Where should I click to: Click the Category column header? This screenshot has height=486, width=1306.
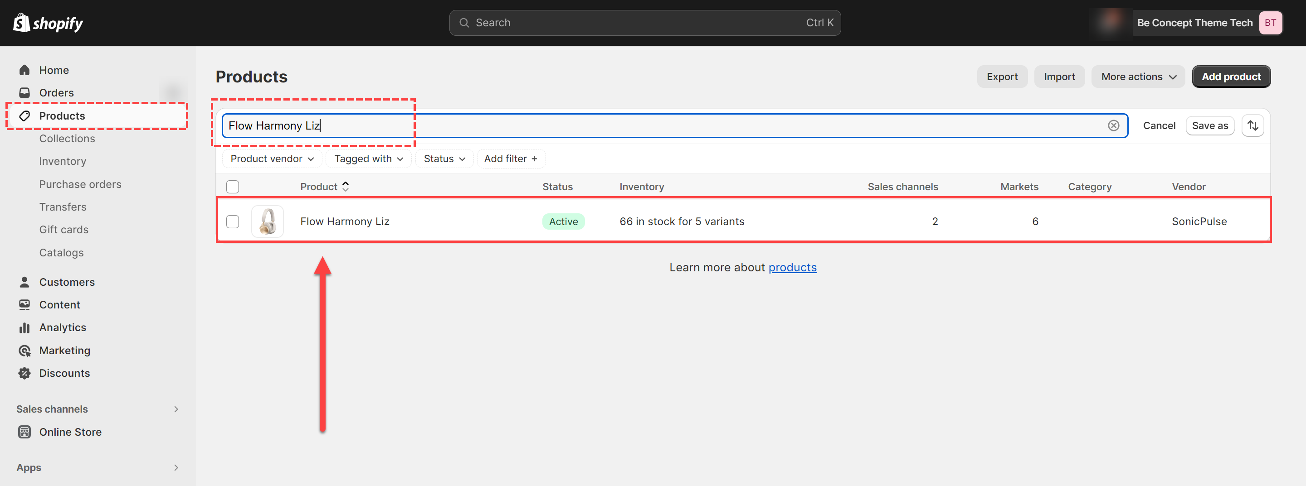[1090, 187]
